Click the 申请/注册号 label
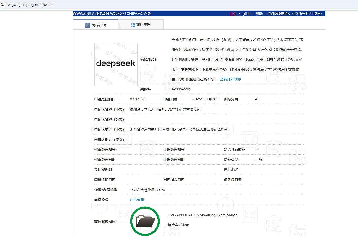Viewport: 358px width, 236px height. (x=104, y=99)
